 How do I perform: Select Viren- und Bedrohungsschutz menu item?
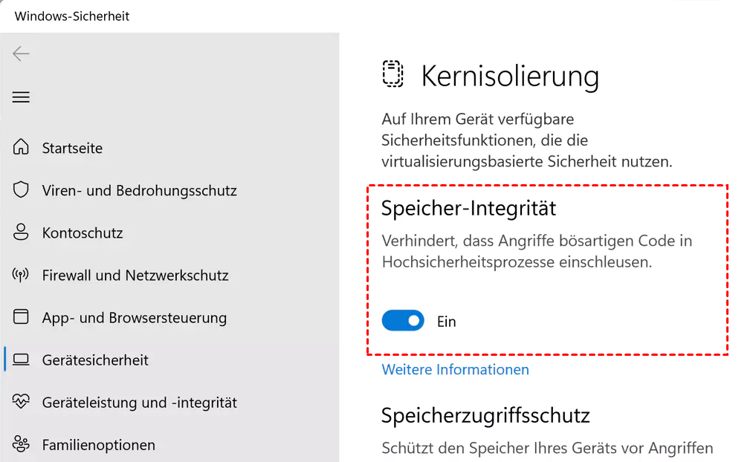pos(139,190)
